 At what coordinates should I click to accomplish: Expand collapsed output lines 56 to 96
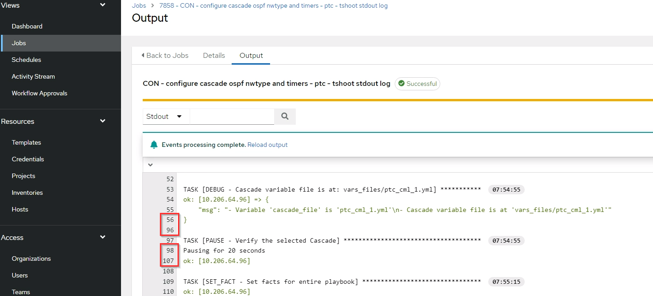170,225
